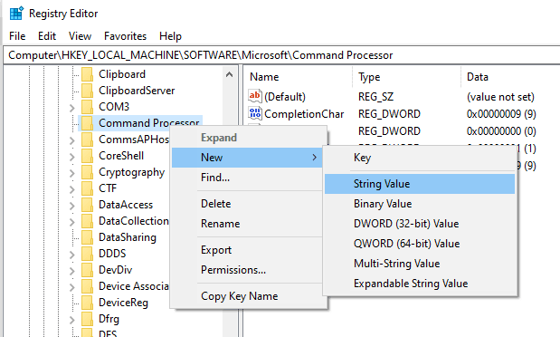Click the Device Association folder icon
Image resolution: width=560 pixels, height=337 pixels.
click(87, 286)
